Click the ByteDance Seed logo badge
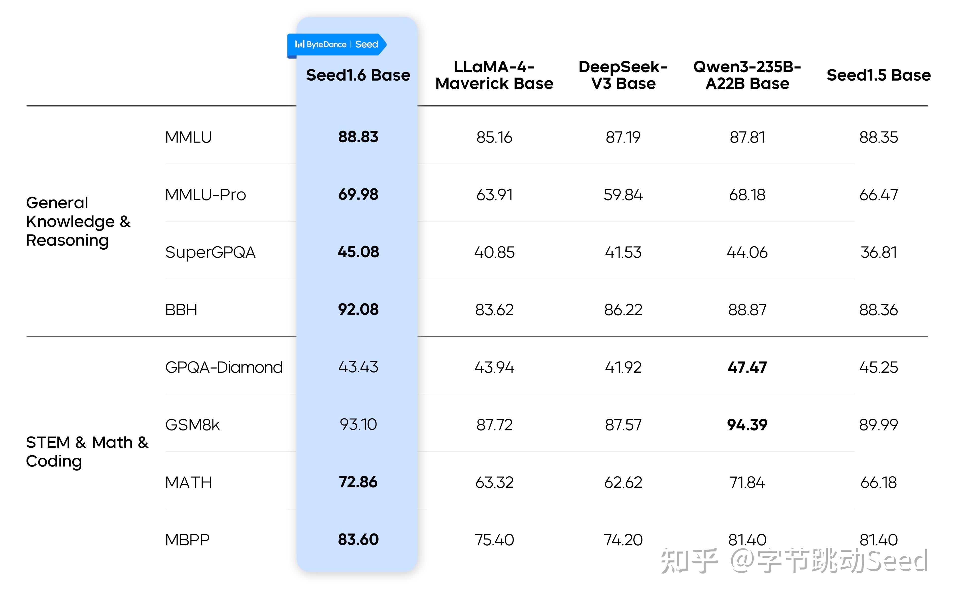The image size is (953, 599). (x=336, y=44)
